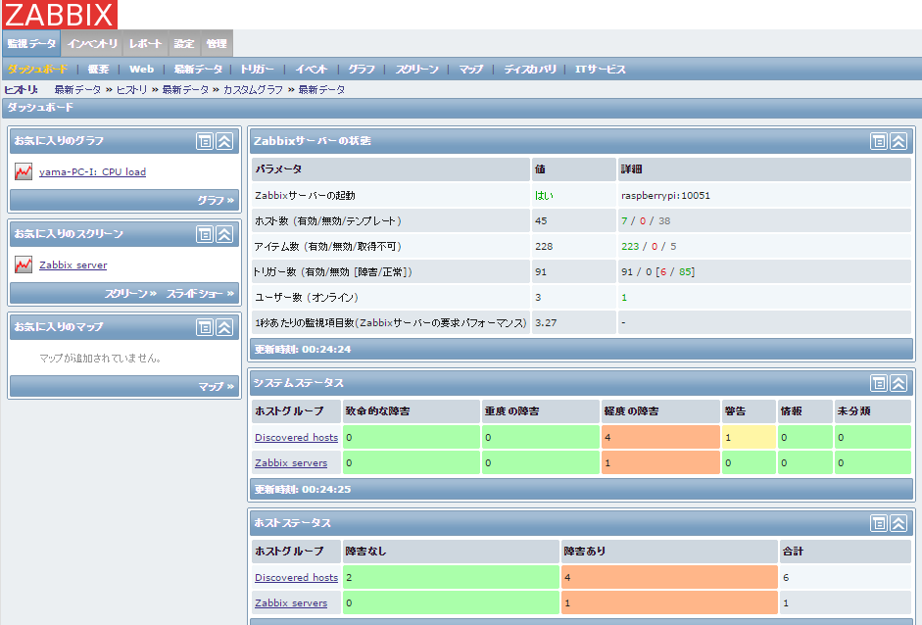
Task: Open menu icon in お気に入りのグラフ widget
Action: (205, 141)
